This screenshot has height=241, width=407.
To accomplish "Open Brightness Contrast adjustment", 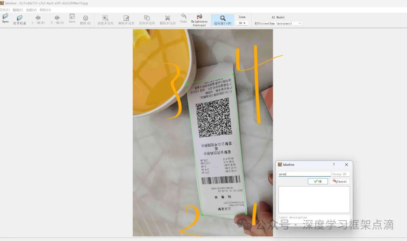I will [199, 20].
